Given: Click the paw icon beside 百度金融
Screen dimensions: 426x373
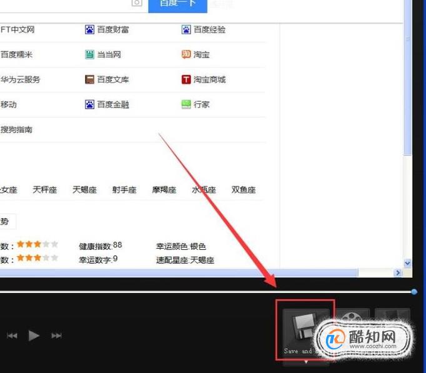Looking at the screenshot, I should pyautogui.click(x=89, y=104).
